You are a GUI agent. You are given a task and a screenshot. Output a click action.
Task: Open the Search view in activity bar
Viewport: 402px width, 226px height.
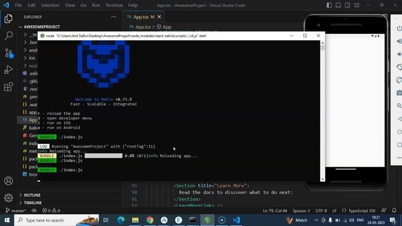[x=8, y=36]
